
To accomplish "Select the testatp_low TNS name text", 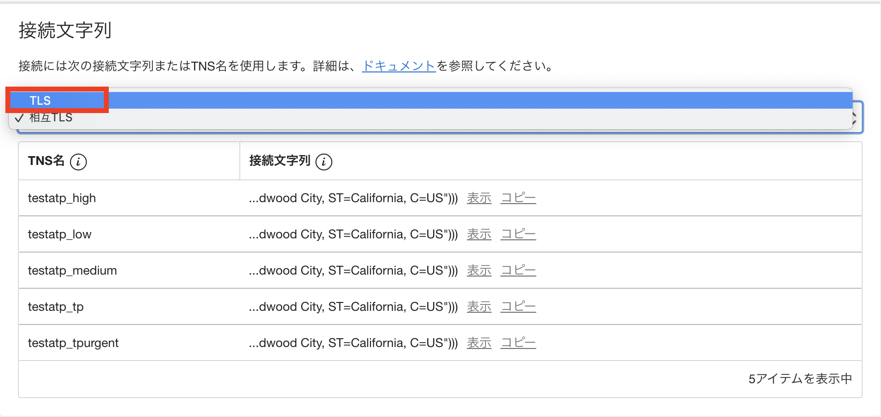I will pyautogui.click(x=60, y=234).
